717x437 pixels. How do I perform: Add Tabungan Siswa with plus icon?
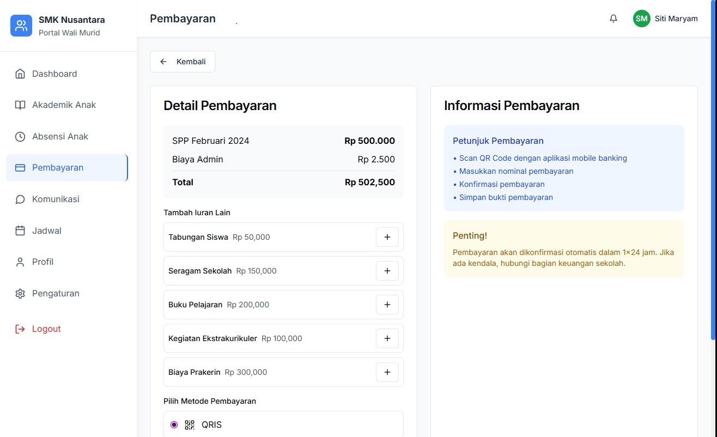pos(387,237)
